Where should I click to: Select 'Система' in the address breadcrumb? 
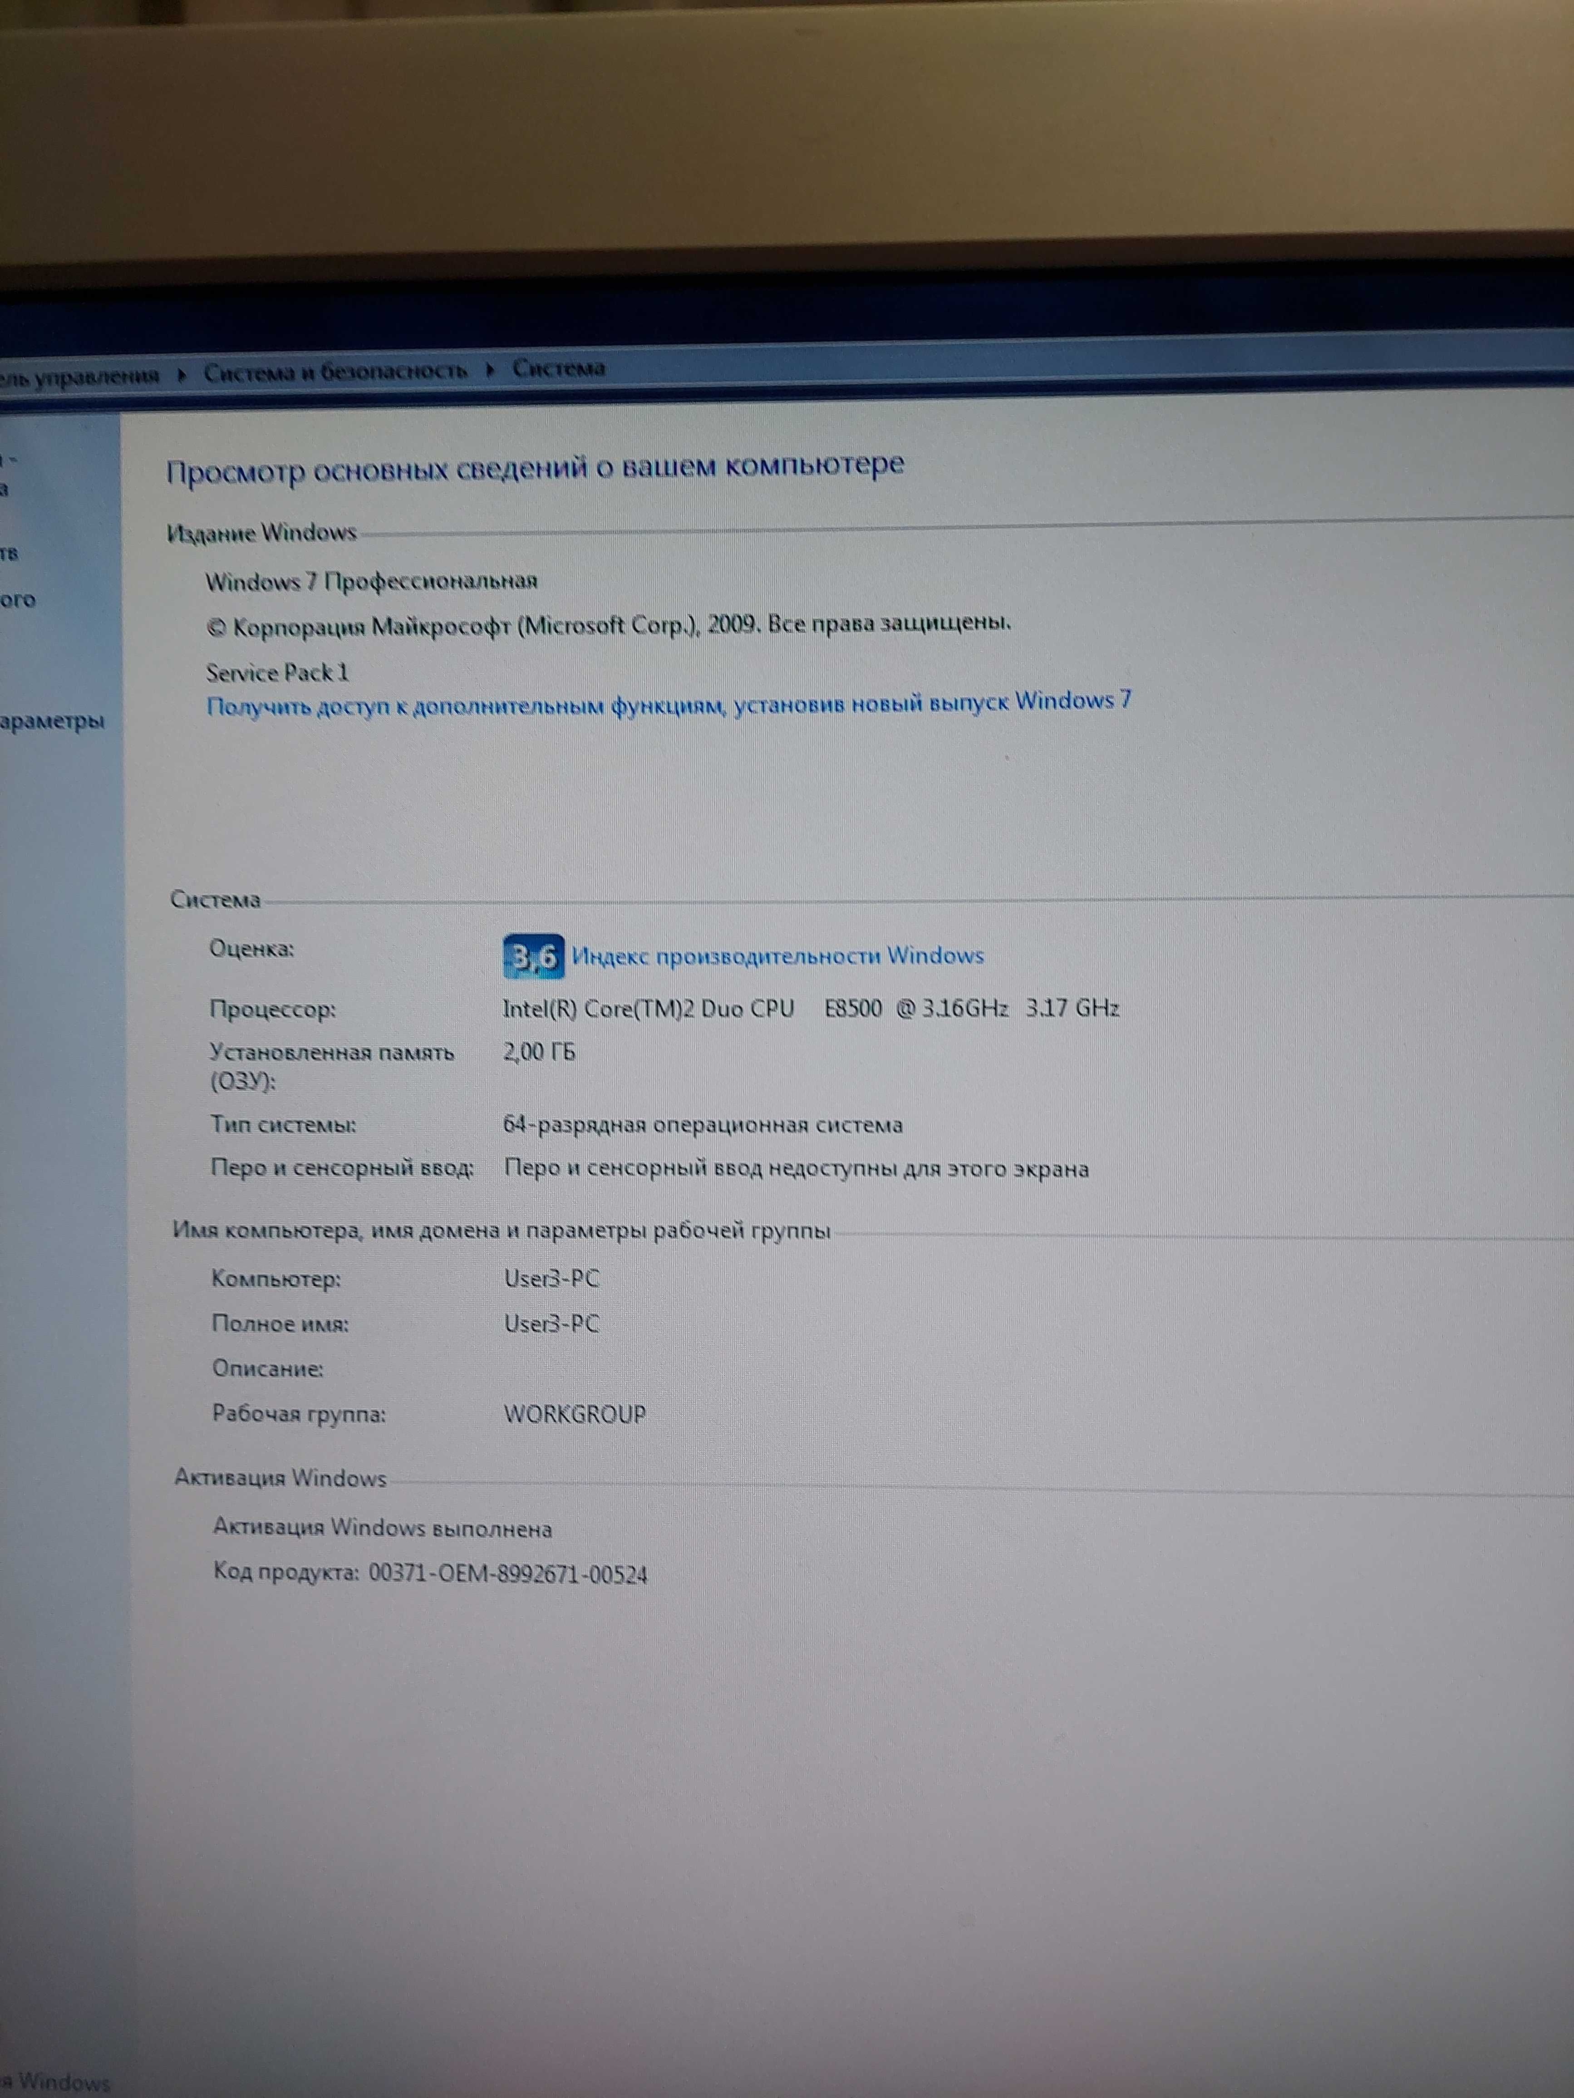tap(559, 368)
